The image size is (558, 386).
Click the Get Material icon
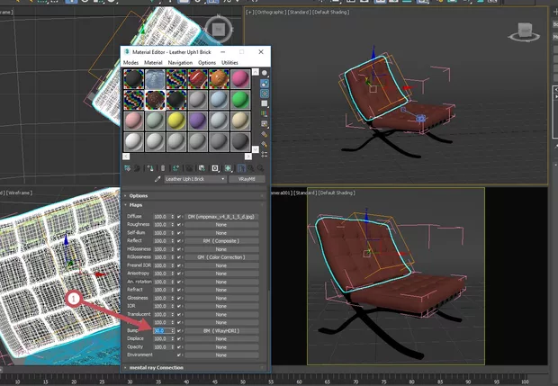pyautogui.click(x=125, y=167)
